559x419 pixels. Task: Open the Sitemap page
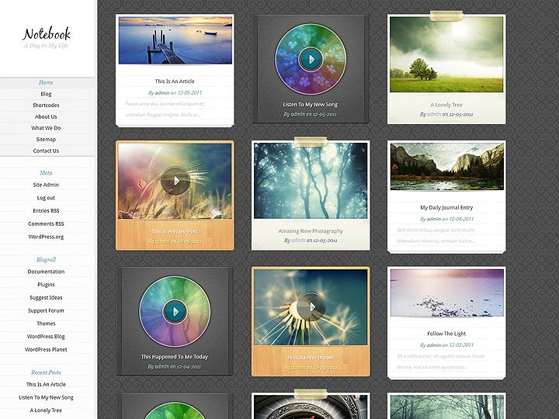[46, 140]
